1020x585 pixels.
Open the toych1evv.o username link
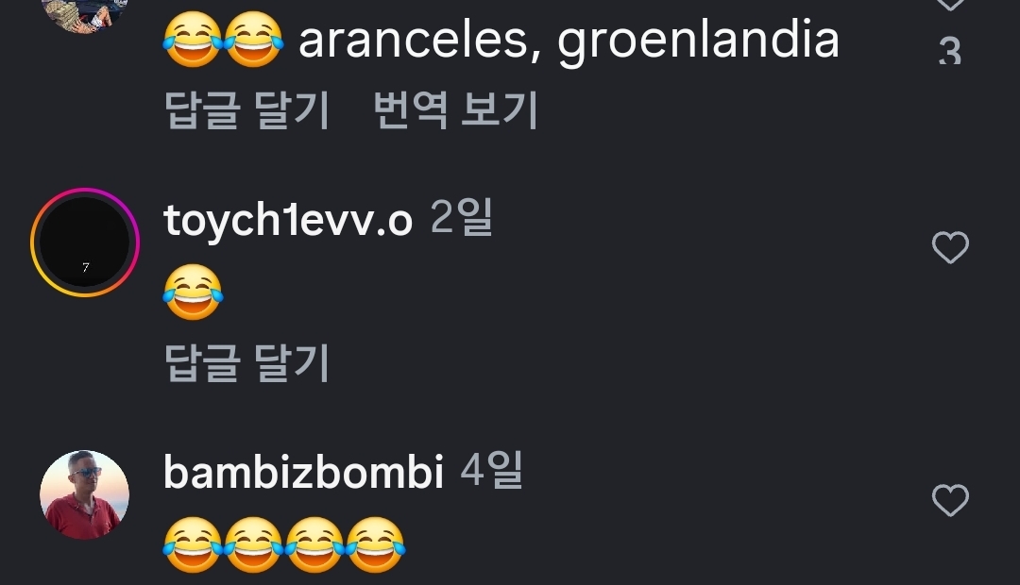click(x=288, y=220)
